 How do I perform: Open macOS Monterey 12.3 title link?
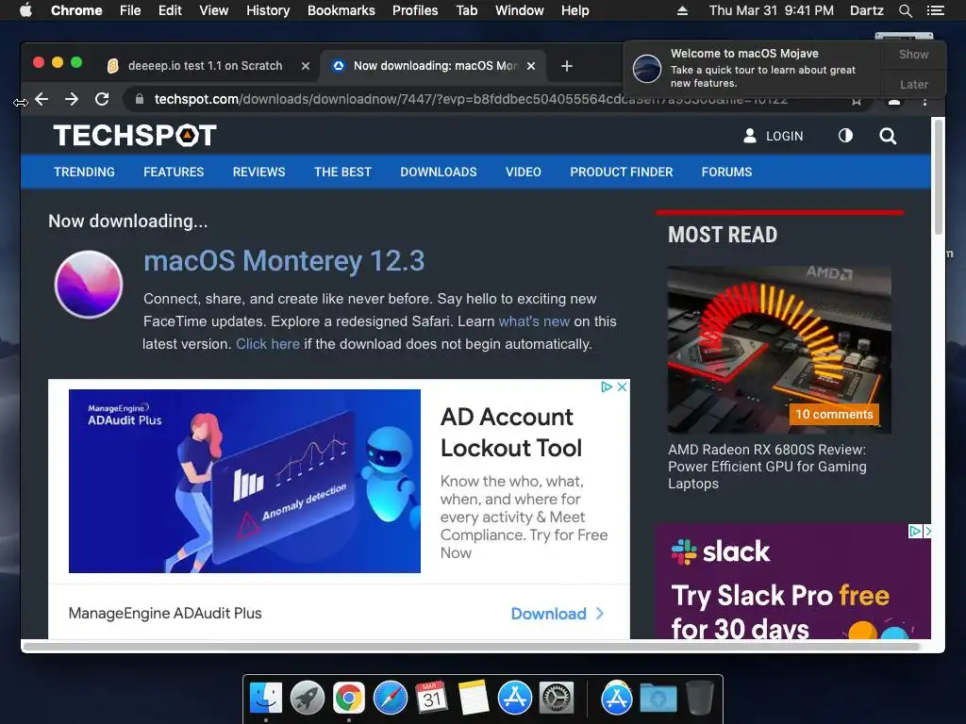coord(284,261)
